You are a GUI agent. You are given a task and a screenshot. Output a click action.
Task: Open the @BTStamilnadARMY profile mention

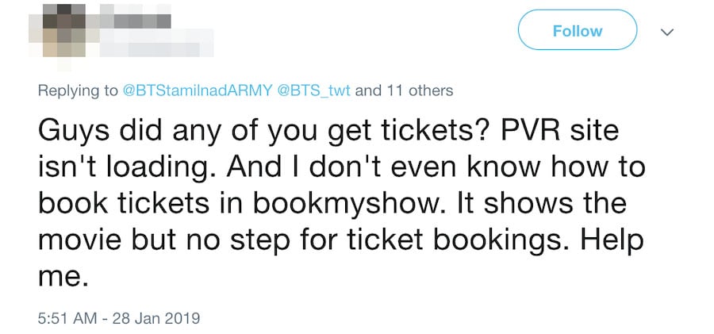pyautogui.click(x=198, y=90)
